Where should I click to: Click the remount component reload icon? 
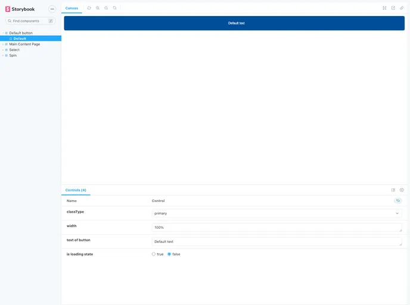[89, 8]
